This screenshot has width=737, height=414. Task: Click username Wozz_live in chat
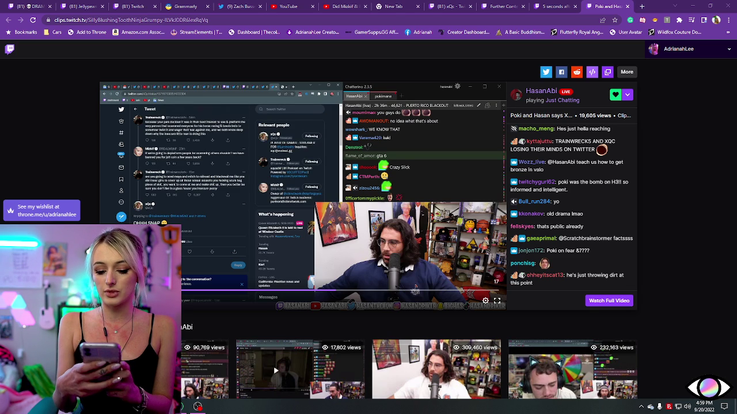(x=531, y=162)
